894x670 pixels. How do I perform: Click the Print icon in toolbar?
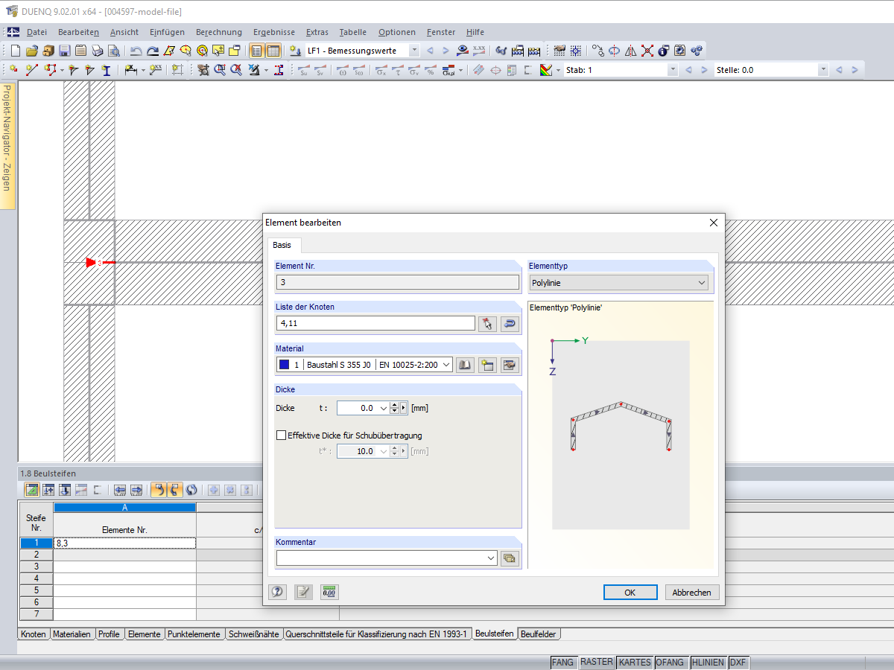point(98,51)
